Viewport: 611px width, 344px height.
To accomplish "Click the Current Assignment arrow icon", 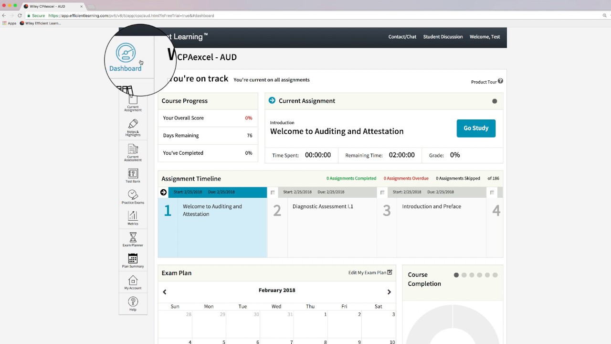I will 272,100.
